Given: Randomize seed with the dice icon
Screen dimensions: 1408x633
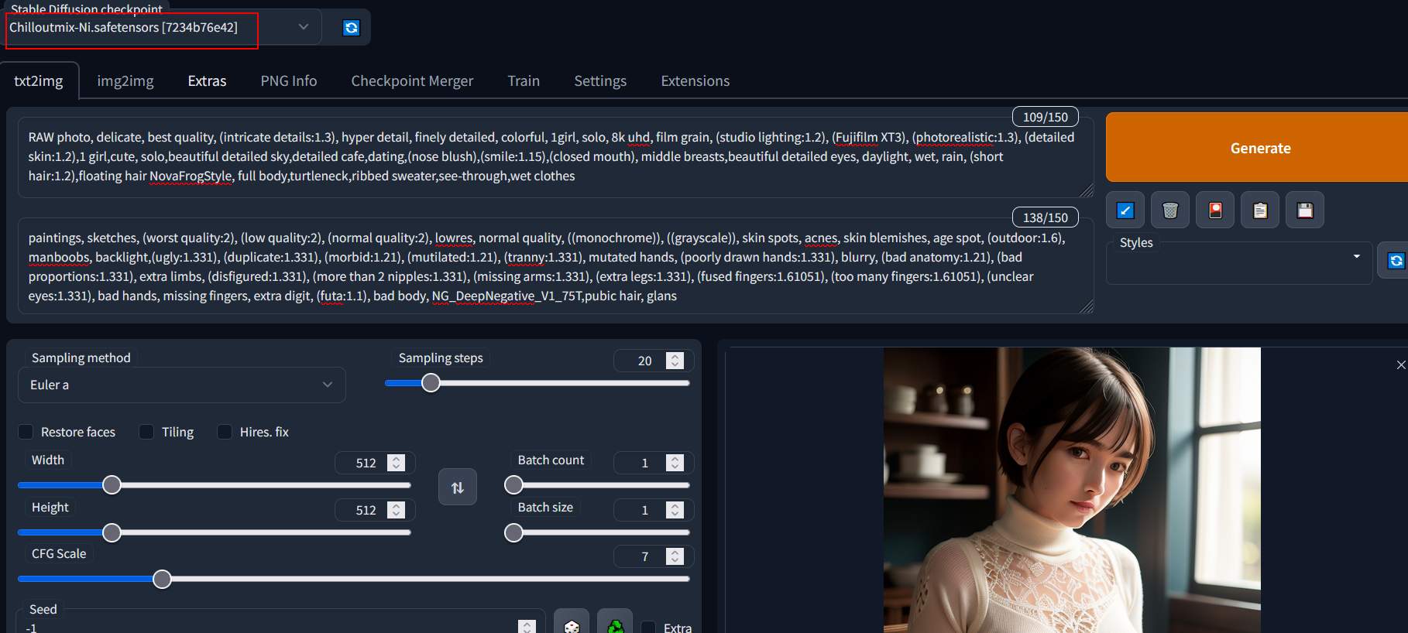Looking at the screenshot, I should click(572, 623).
